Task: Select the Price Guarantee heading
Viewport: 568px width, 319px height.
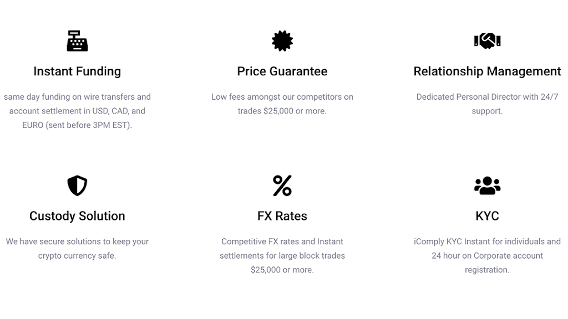Action: [x=282, y=71]
